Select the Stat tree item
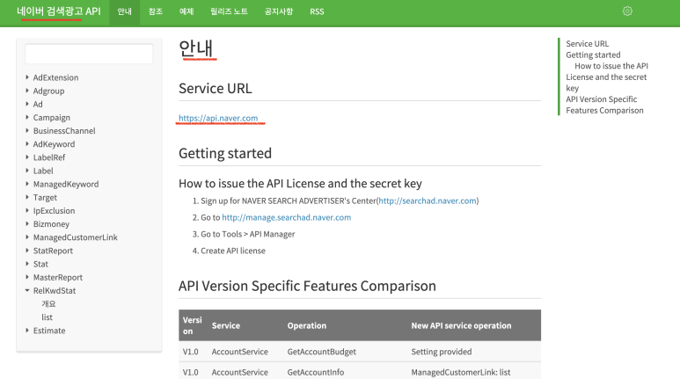Image resolution: width=680 pixels, height=379 pixels. [40, 264]
